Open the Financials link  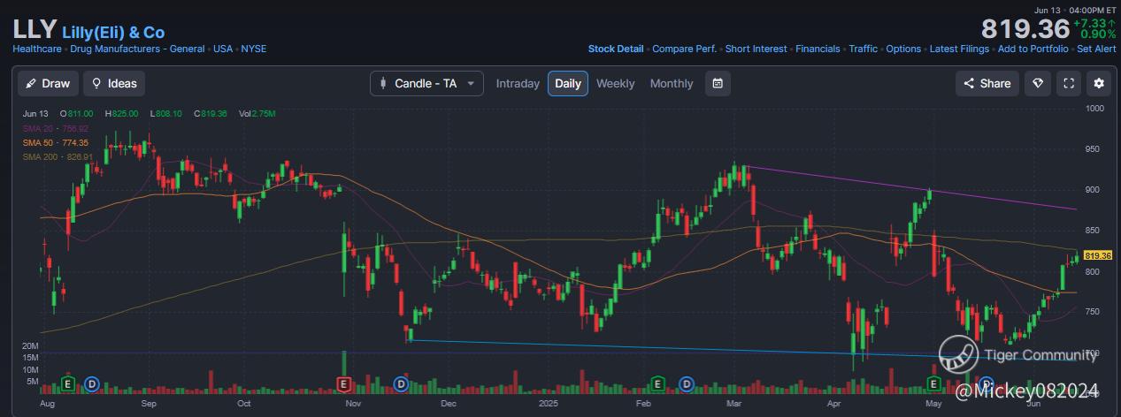pos(818,49)
